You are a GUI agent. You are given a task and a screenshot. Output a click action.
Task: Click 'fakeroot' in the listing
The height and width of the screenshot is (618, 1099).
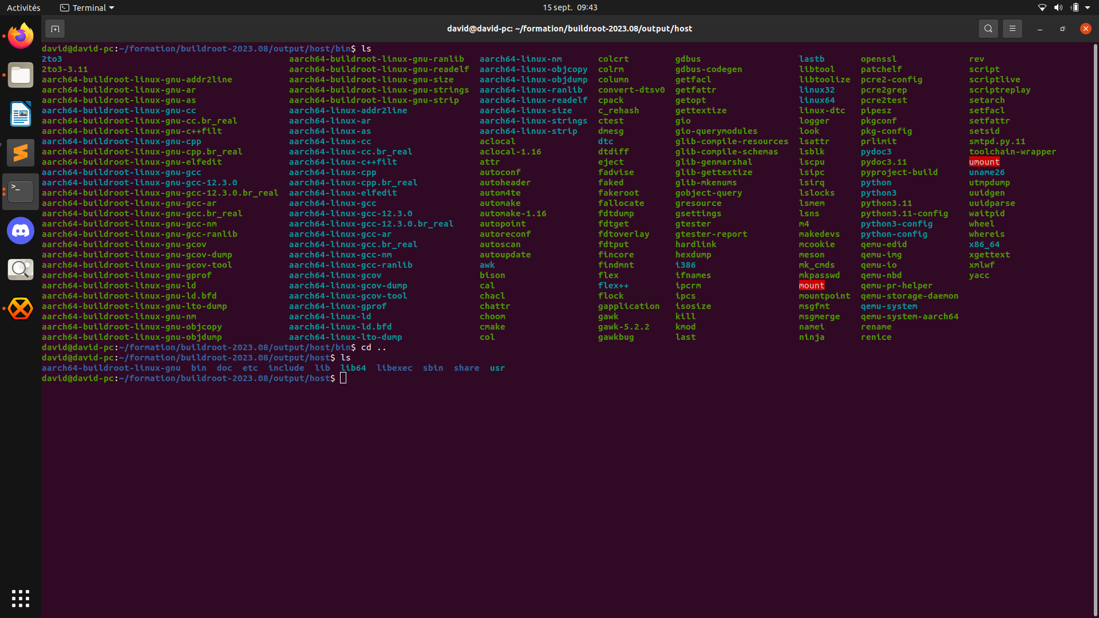click(x=618, y=193)
